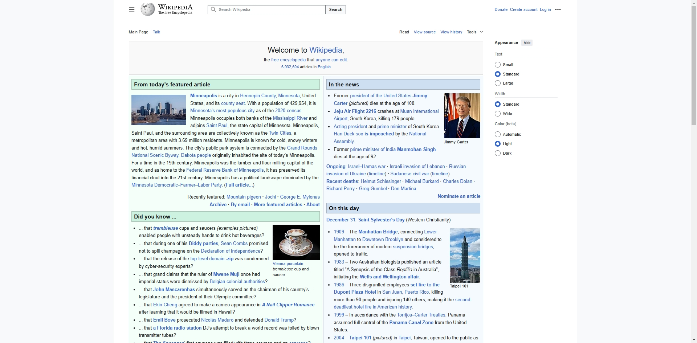The width and height of the screenshot is (697, 343).
Task: Open the hamburger main menu icon
Action: pyautogui.click(x=132, y=9)
